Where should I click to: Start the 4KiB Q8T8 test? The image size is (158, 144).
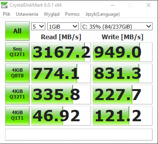(x=17, y=73)
